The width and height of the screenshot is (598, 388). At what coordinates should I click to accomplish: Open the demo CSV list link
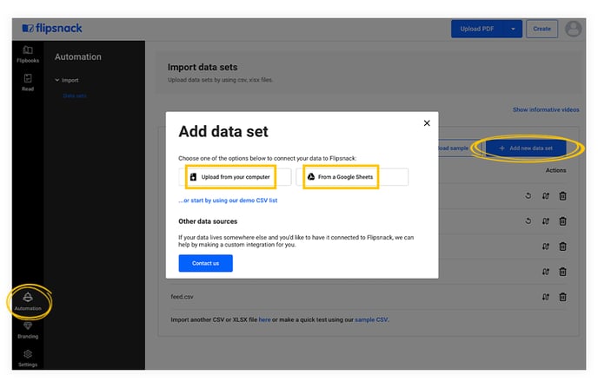(x=228, y=201)
